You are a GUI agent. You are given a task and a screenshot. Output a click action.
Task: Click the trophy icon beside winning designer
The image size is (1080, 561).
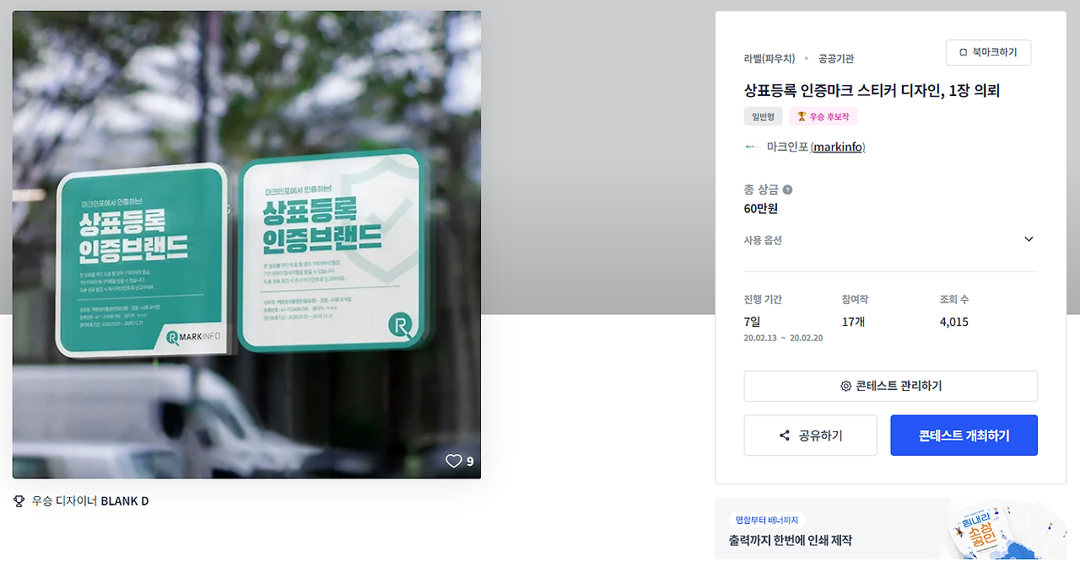[19, 501]
